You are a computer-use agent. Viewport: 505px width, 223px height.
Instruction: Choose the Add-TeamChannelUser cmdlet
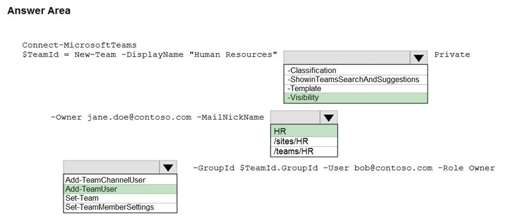(120, 180)
